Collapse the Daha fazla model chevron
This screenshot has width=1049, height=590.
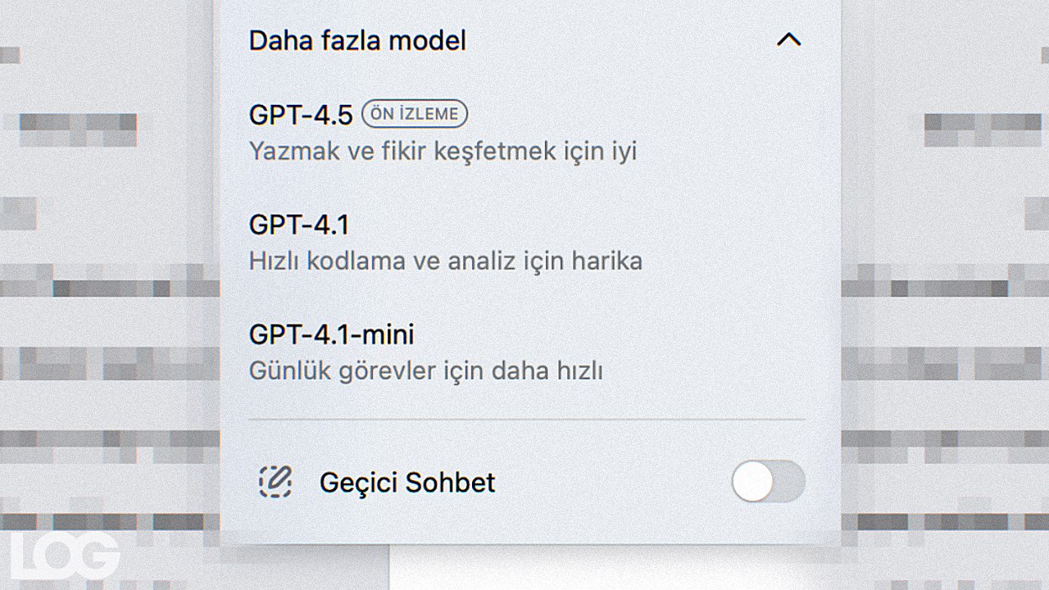click(788, 40)
